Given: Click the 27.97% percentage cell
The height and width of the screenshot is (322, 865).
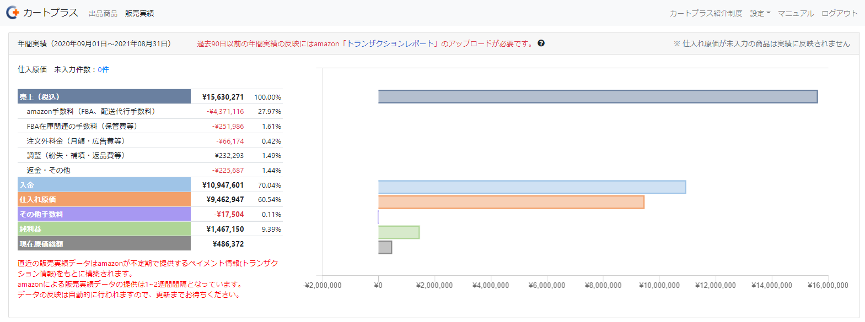Looking at the screenshot, I should point(270,111).
